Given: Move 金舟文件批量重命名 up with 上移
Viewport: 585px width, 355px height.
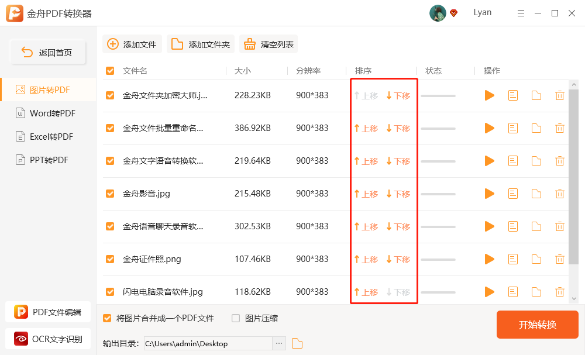Looking at the screenshot, I should [366, 129].
